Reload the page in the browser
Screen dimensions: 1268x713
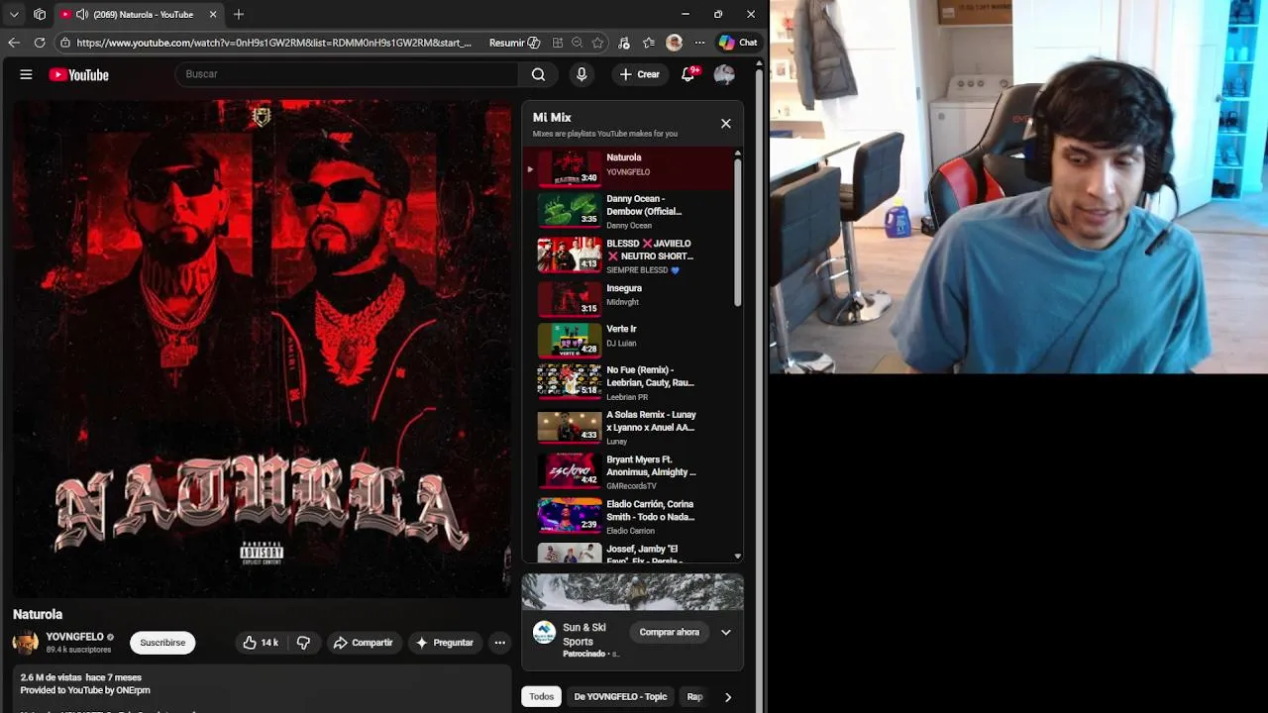click(40, 43)
